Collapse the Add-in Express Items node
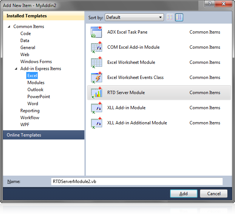 click(16, 69)
